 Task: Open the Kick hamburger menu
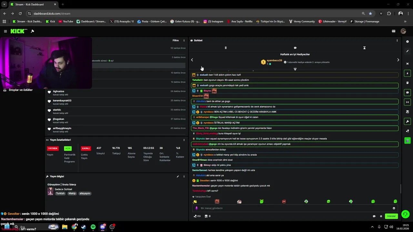pos(5,31)
